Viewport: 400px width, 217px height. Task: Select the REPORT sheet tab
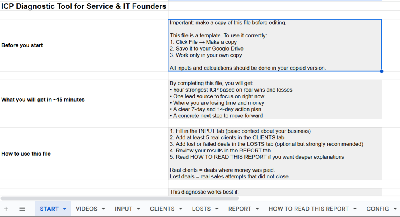tap(240, 209)
